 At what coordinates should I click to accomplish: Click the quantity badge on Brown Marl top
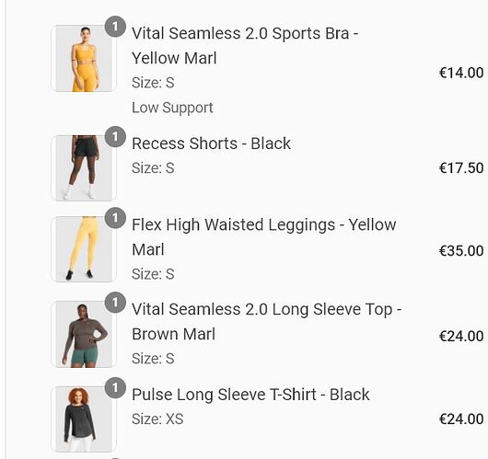(115, 303)
